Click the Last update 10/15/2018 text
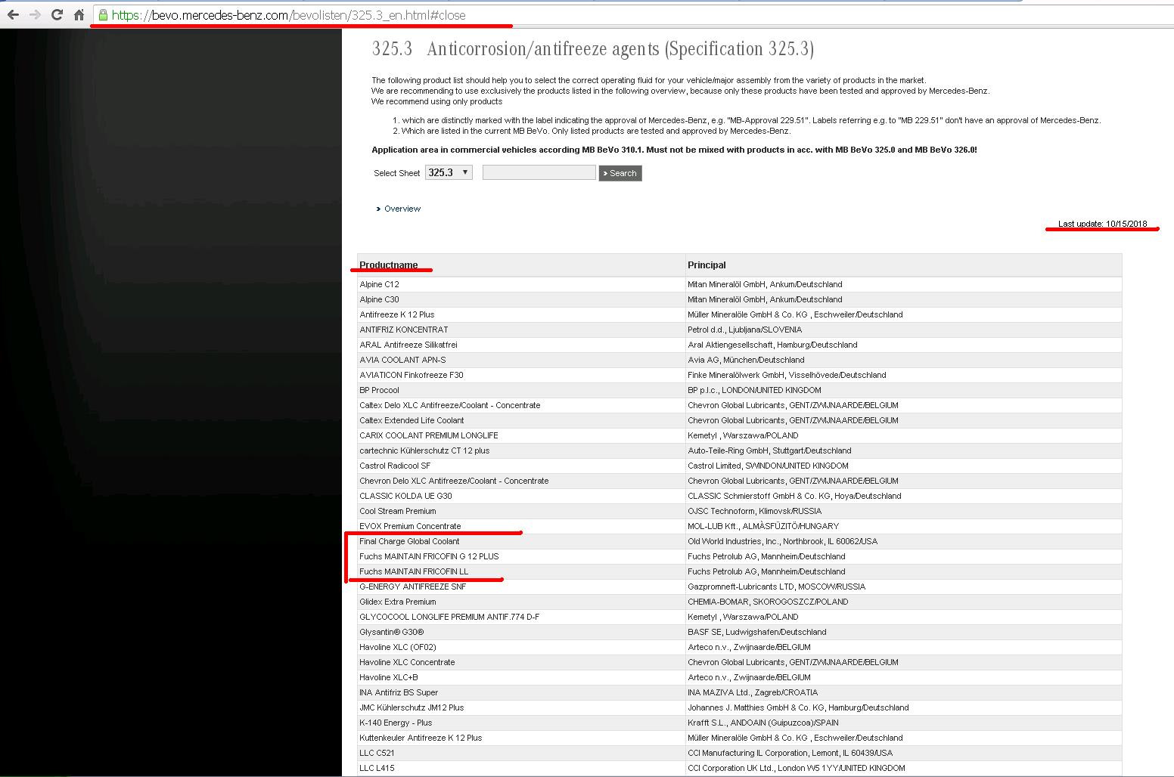Image resolution: width=1174 pixels, height=777 pixels. (x=1102, y=224)
